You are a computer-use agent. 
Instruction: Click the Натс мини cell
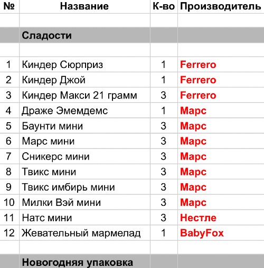84,217
